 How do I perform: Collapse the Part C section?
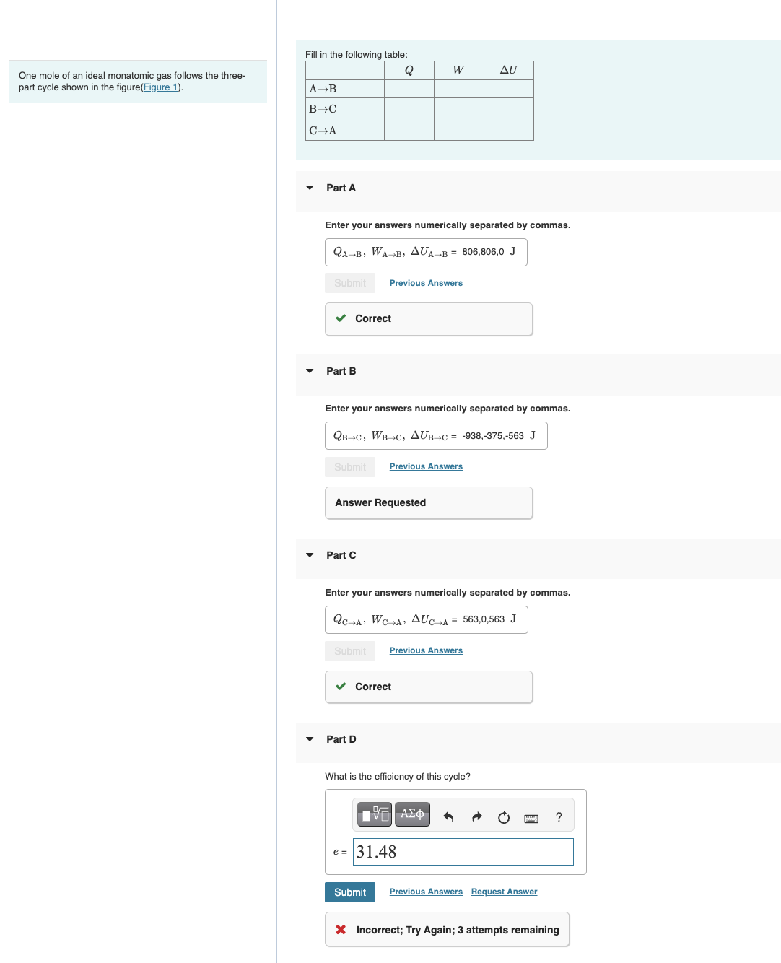click(310, 555)
